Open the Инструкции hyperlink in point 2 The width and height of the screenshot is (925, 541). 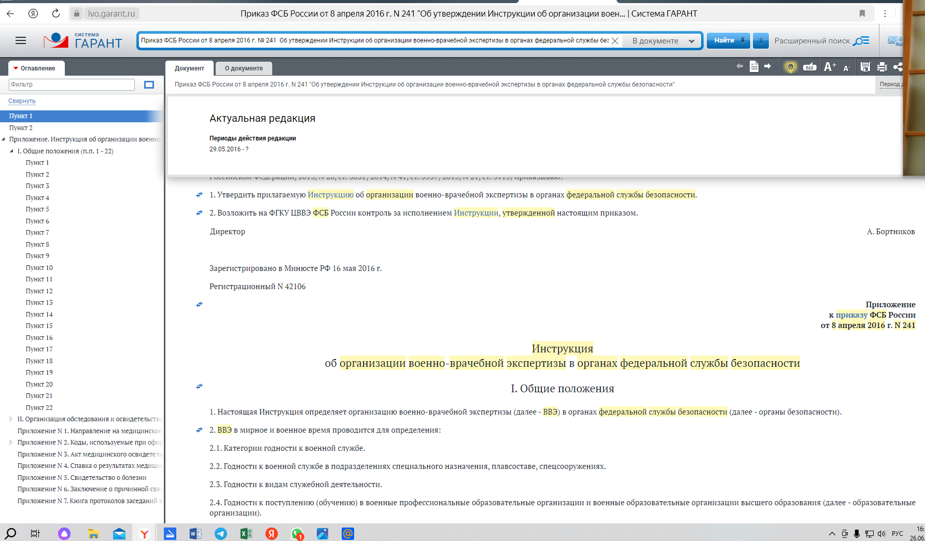tap(476, 213)
